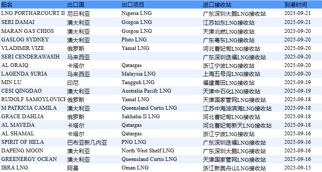Click the 福建莆田LNG接收站 terminal cell
Image resolution: width=322 pixels, height=172 pixels.
point(229,83)
